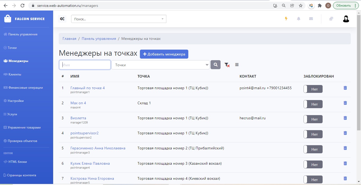Open Клиенты in the sidebar
The image size is (361, 185).
[x=15, y=74]
